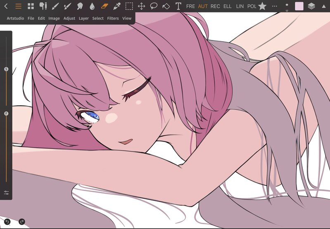Open the pink current color swatch
The height and width of the screenshot is (229, 330).
tap(299, 6)
